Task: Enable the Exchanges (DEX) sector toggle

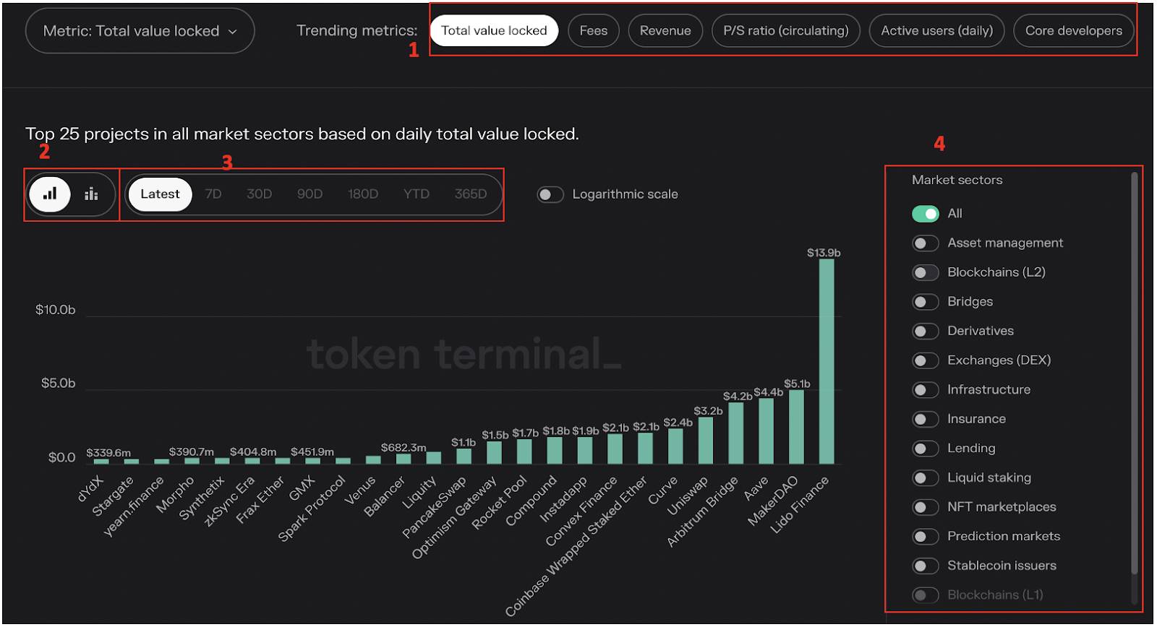Action: coord(926,360)
